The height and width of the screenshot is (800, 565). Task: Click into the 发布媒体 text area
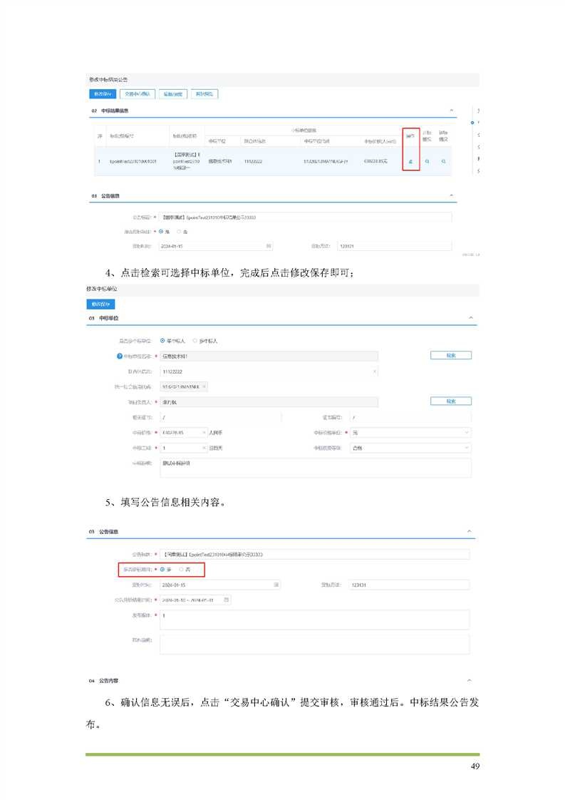point(313,620)
